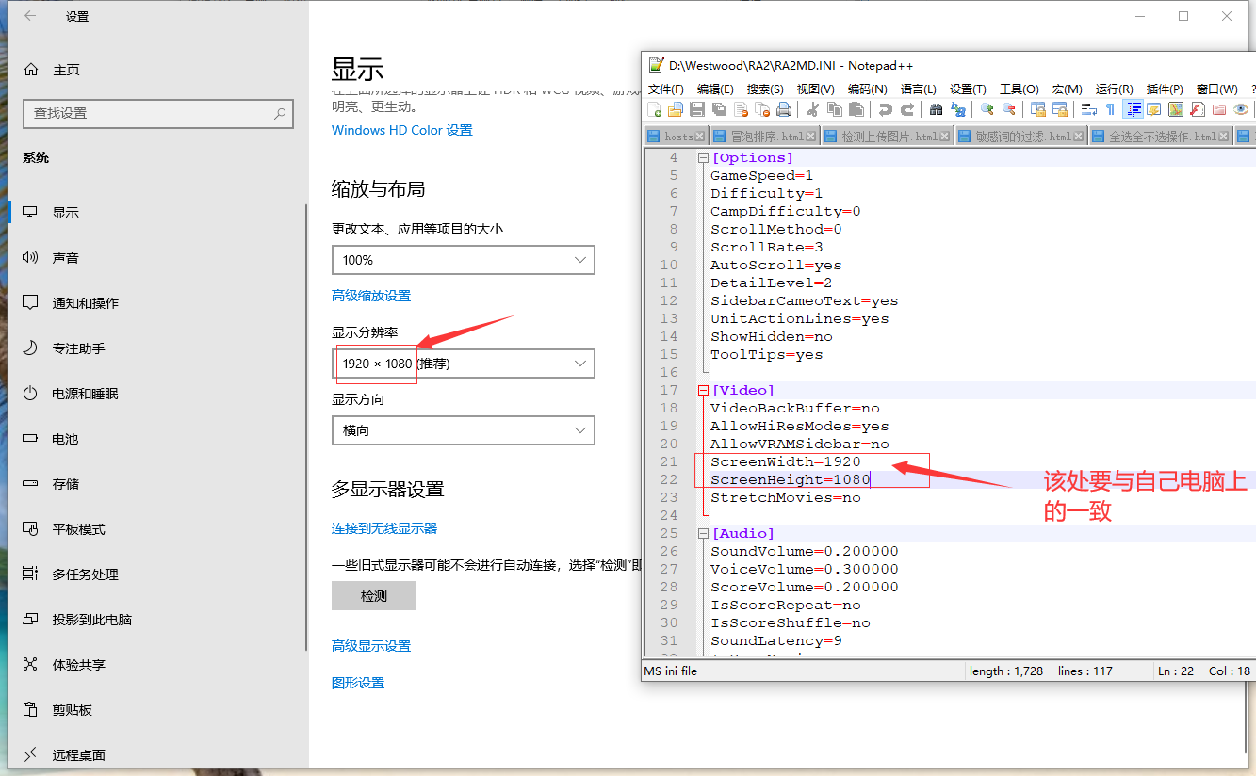This screenshot has width=1256, height=776.
Task: Toggle word wrap in Notepad++
Action: pos(1088,109)
